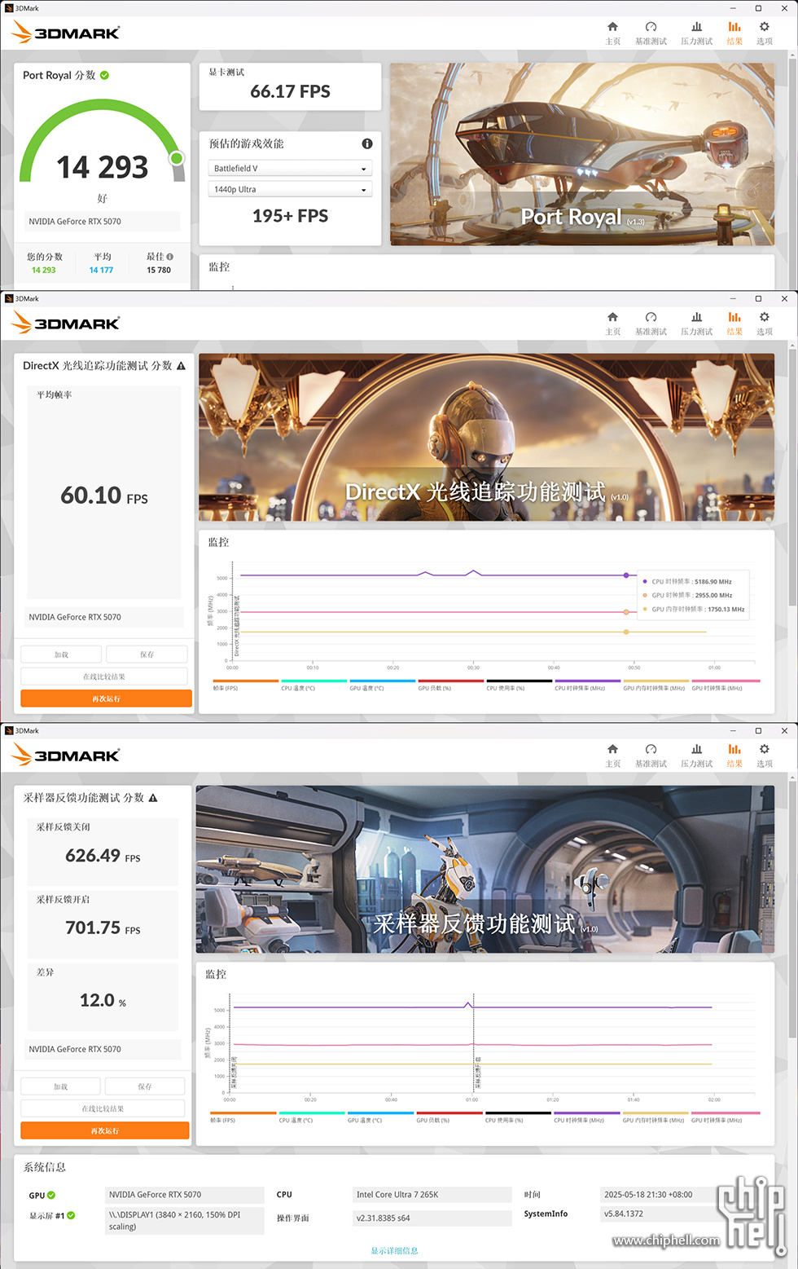This screenshot has height=1269, width=798.
Task: Select 选项 tab in sampler feedback window
Action: (764, 755)
